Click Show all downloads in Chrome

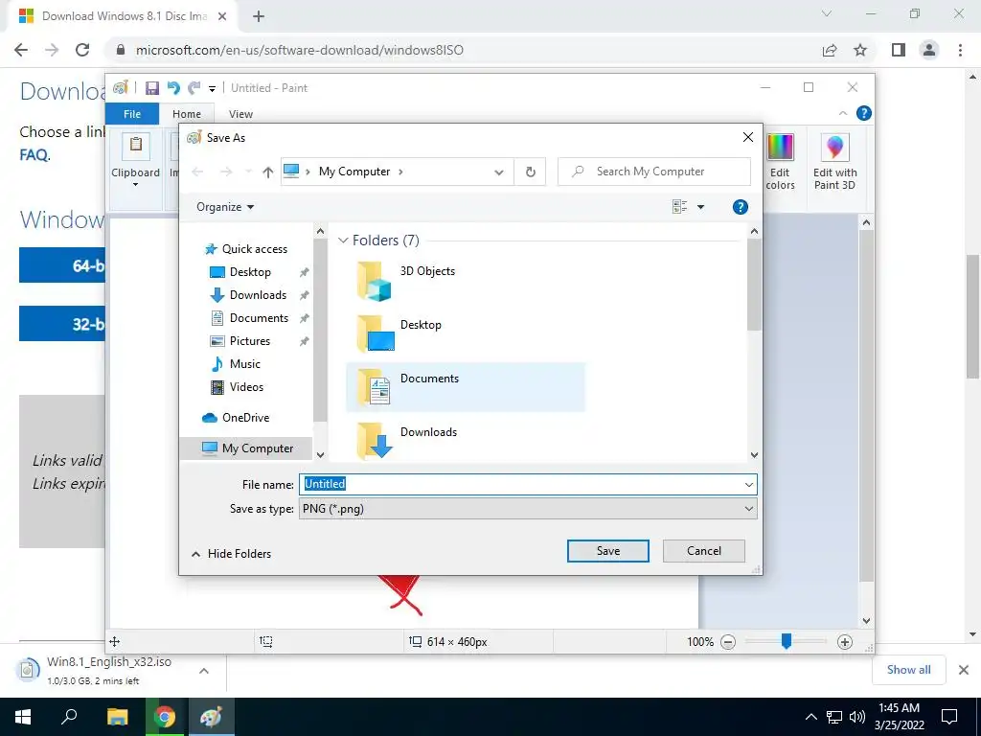908,670
